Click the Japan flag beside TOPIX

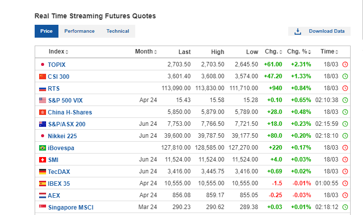43,64
